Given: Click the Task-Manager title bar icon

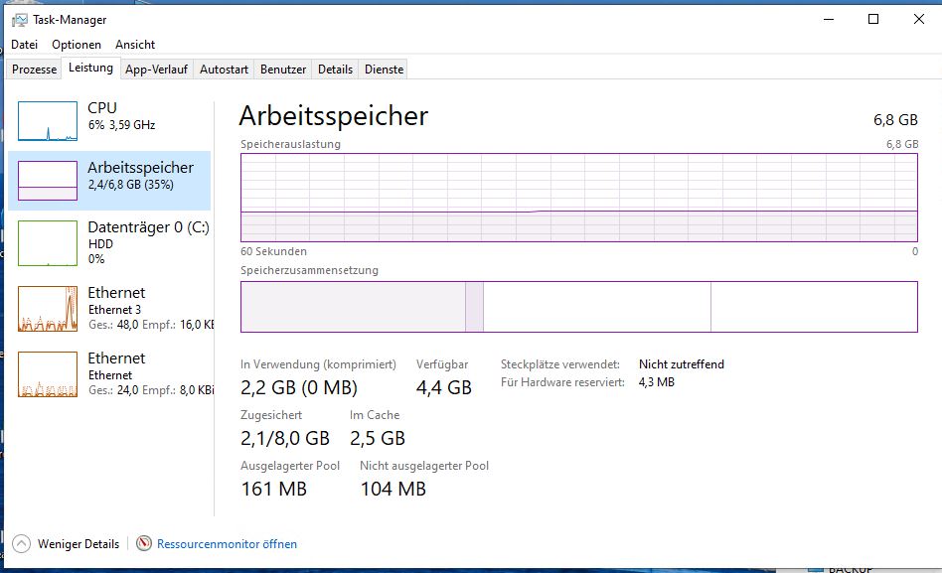Looking at the screenshot, I should [20, 20].
